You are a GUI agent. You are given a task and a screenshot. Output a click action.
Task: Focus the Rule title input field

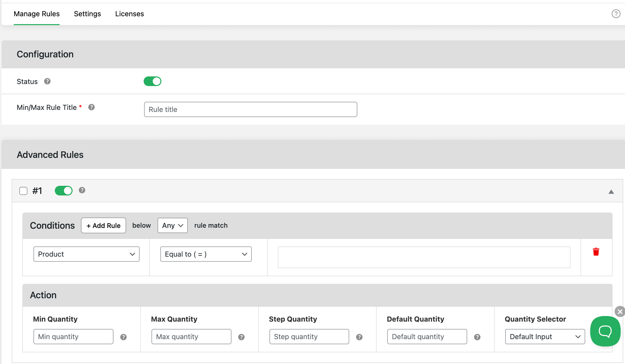click(x=250, y=109)
